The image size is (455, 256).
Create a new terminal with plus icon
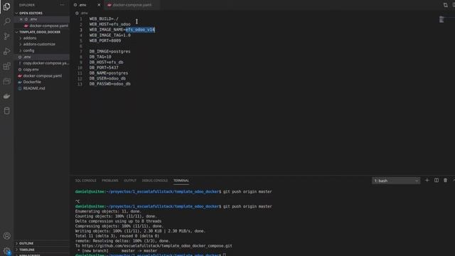[x=427, y=180]
